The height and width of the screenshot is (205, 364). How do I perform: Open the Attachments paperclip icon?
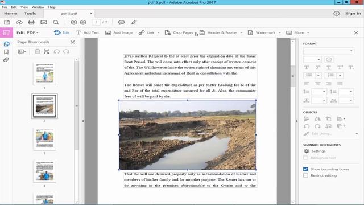click(x=6, y=60)
